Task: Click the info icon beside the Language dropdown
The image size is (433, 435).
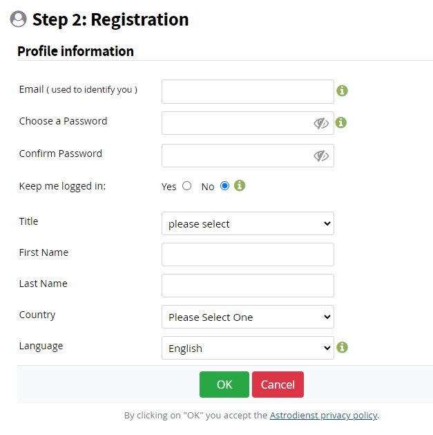Action: tap(342, 347)
